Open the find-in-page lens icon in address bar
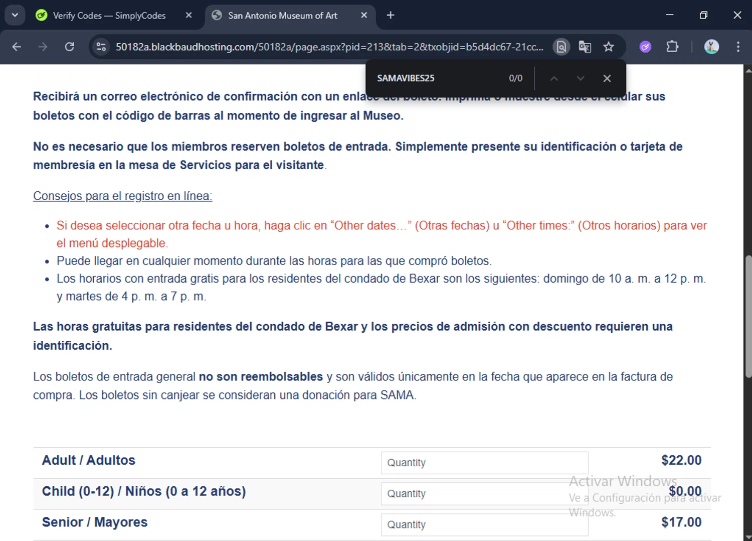 tap(561, 47)
